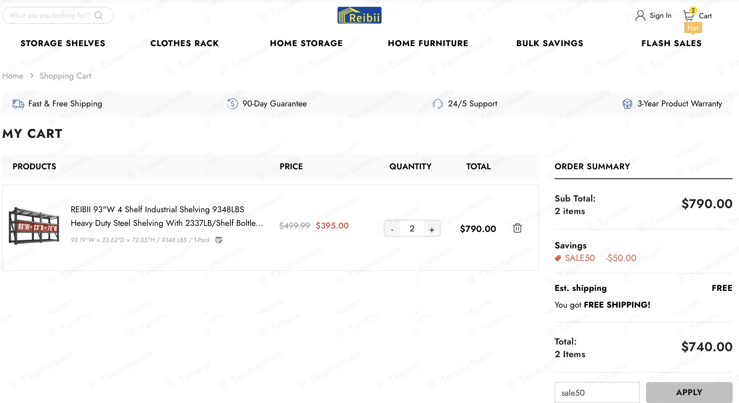Click the PRODUCTS column header
The image size is (739, 403).
point(34,166)
